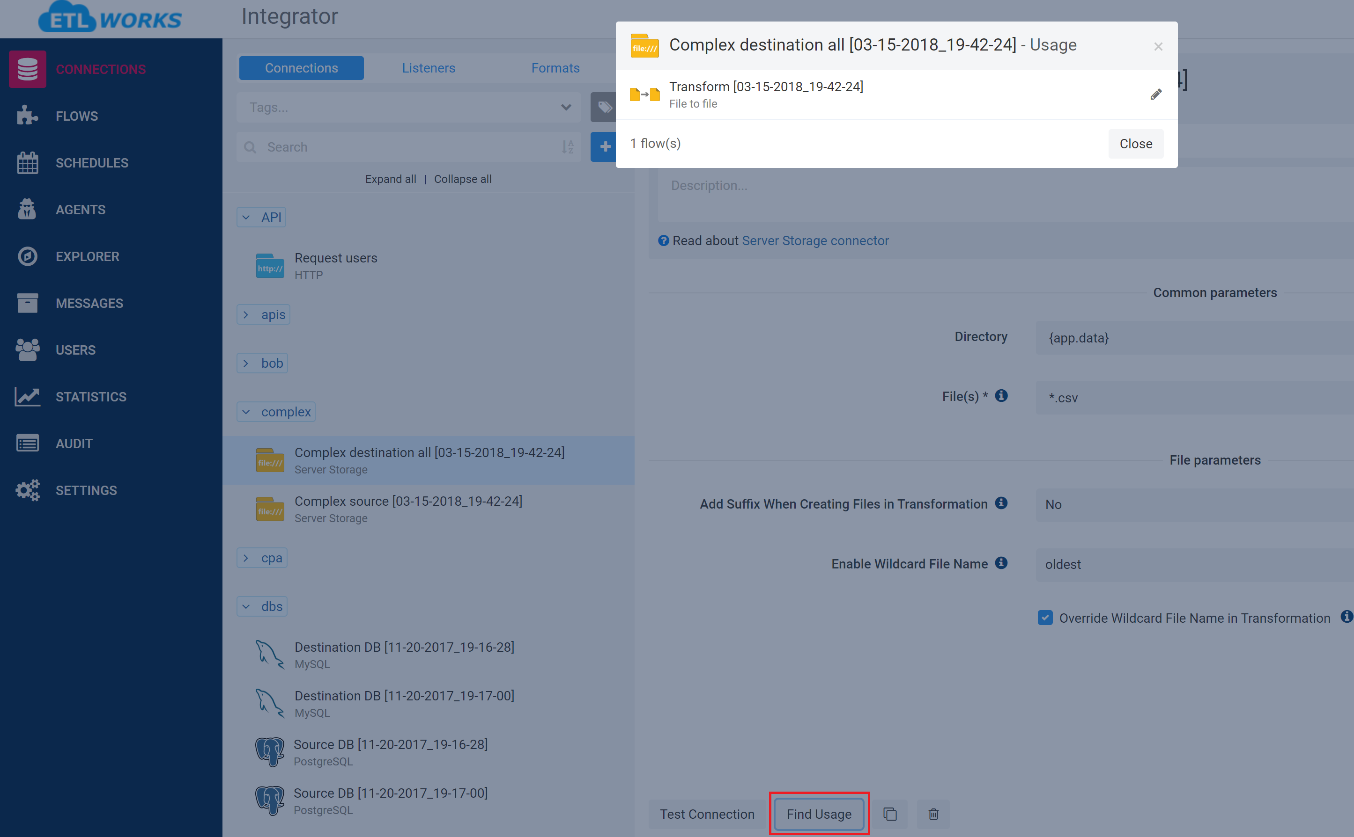Open Settings gears icon
The image size is (1354, 837).
coord(27,490)
